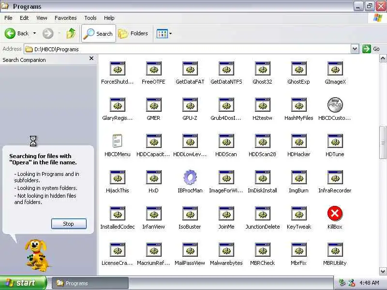The image size is (387, 290).
Task: Select the HDTune icon
Action: click(335, 141)
